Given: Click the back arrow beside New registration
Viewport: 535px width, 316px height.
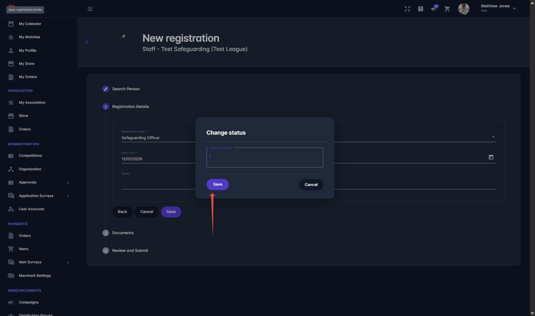Looking at the screenshot, I should [87, 42].
